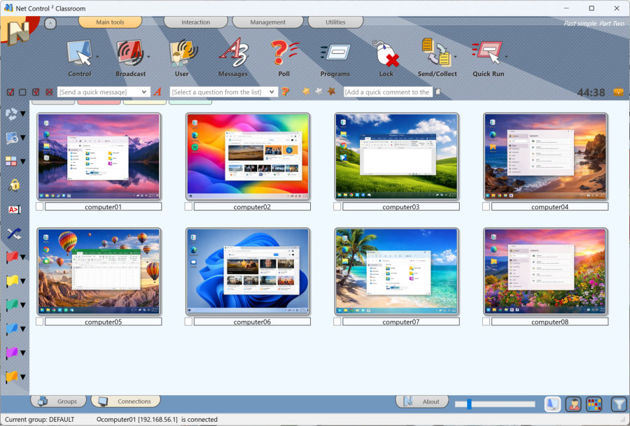The width and height of the screenshot is (630, 426).
Task: Click the Lock tool on the toolbar
Action: [x=386, y=56]
